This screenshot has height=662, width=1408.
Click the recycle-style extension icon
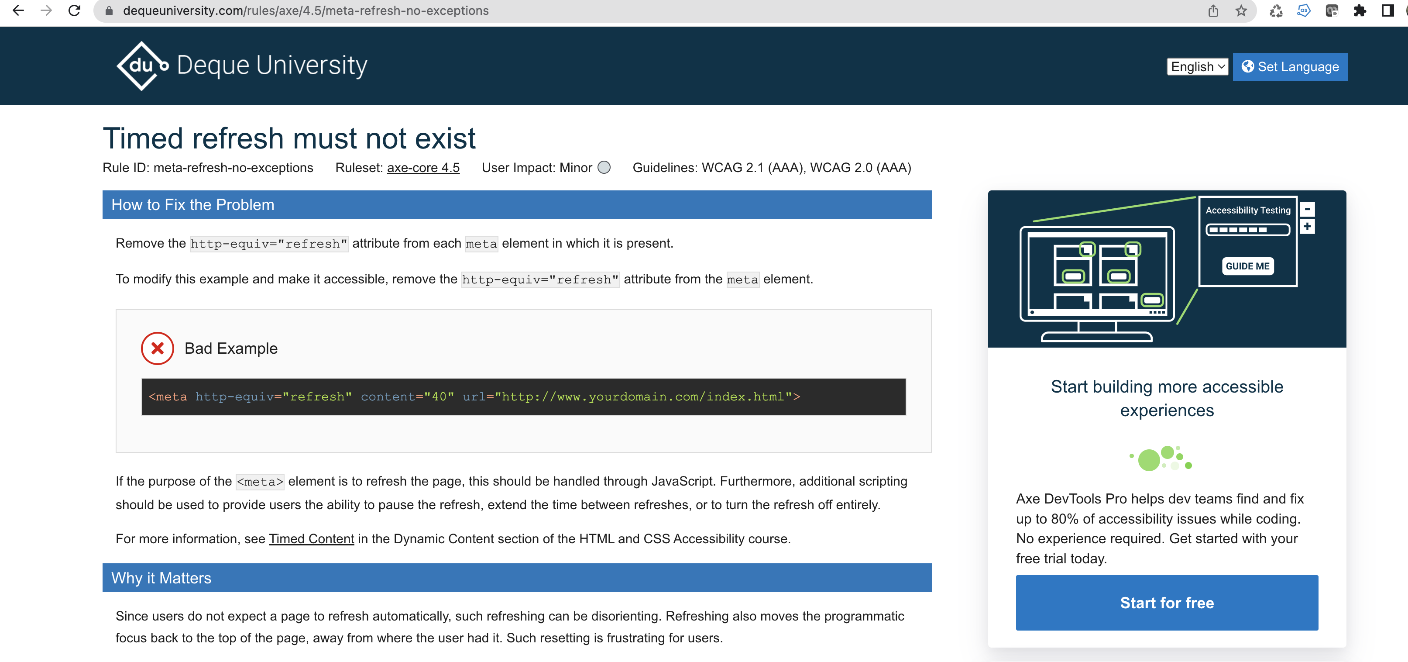pos(1276,11)
